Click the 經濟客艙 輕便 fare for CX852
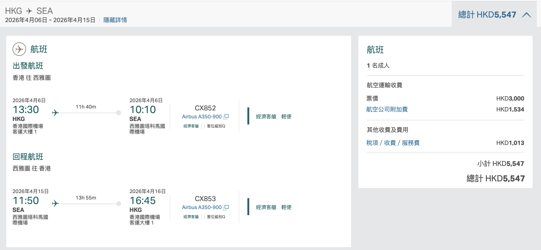This screenshot has width=541, height=250. pos(274,116)
